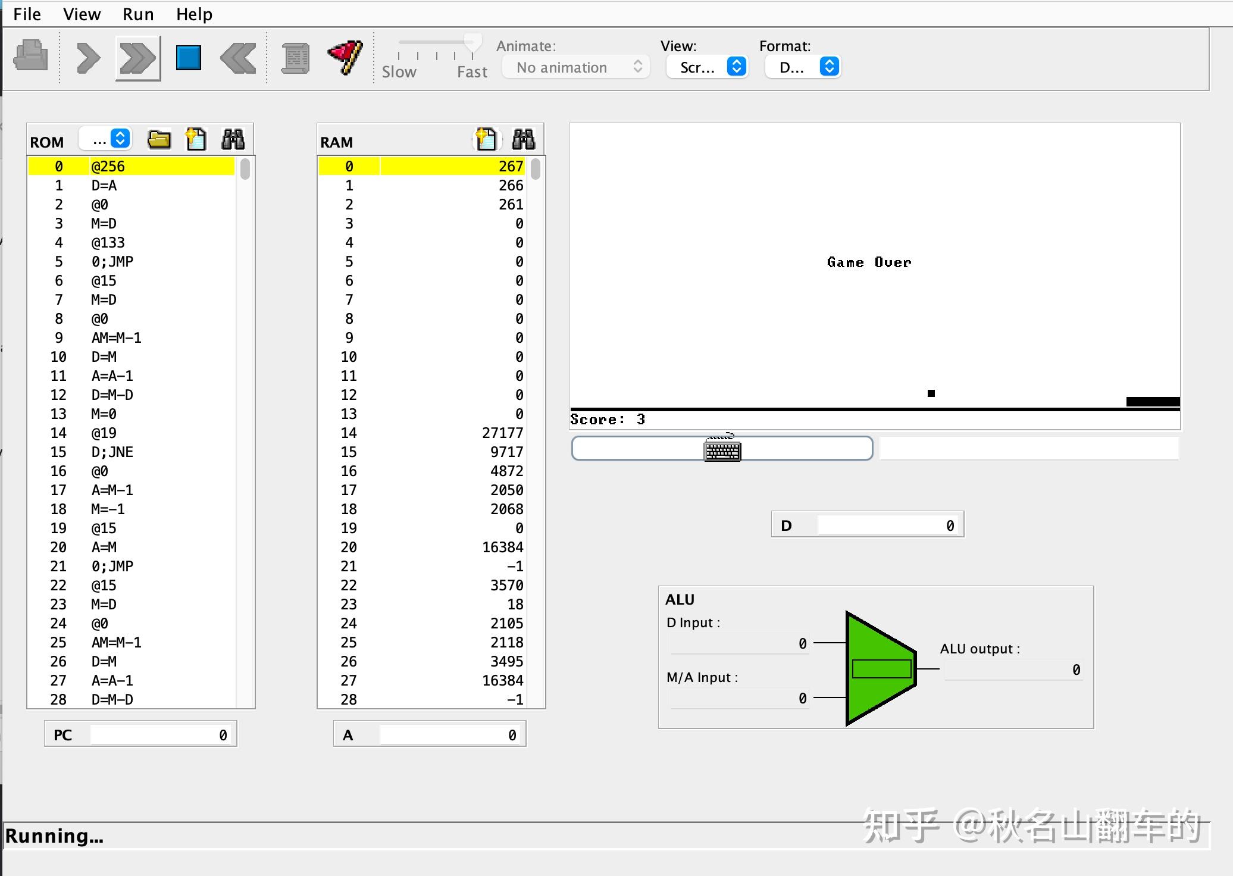Click the keyboard input button below the screen
Screen dimensions: 1233x876
point(721,449)
